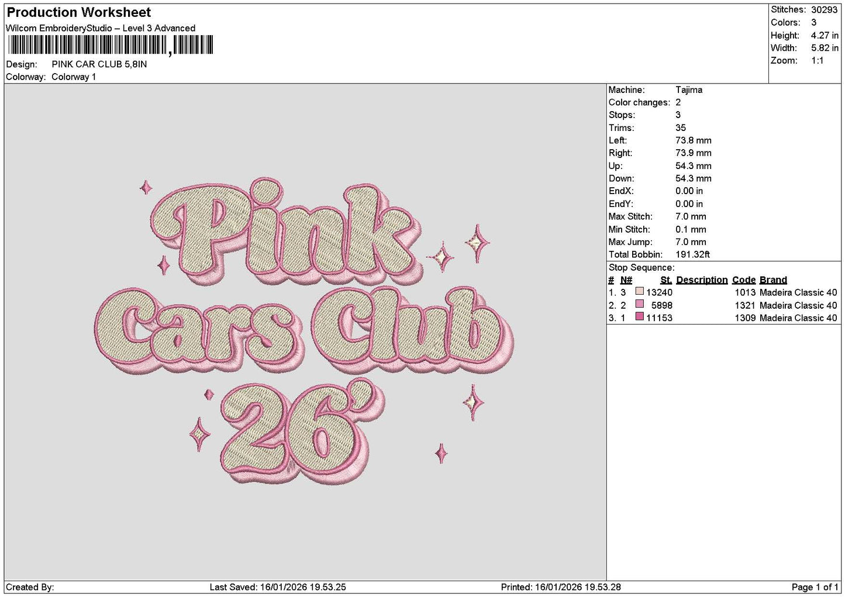The width and height of the screenshot is (845, 597).
Task: Click the embroidered word Cars in preview
Action: 199,330
